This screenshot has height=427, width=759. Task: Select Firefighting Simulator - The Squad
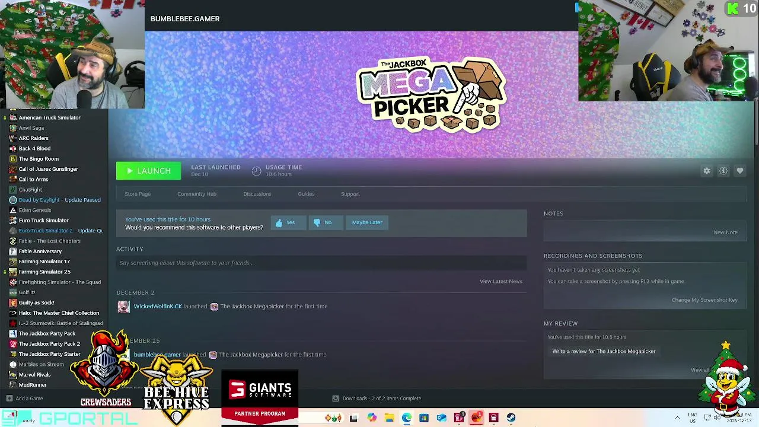point(59,282)
